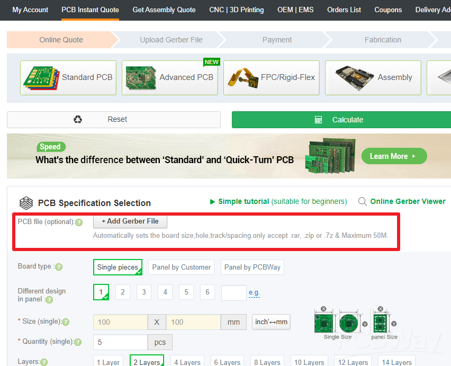
Task: Select the Single pieces board type
Action: 118,267
